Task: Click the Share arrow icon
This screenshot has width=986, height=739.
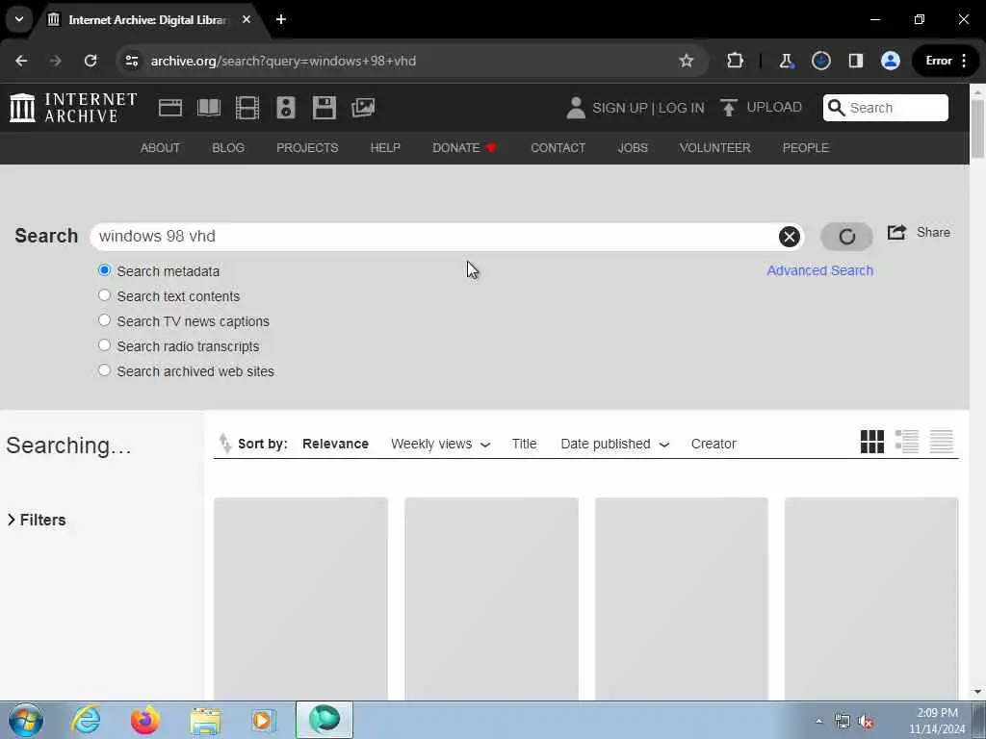Action: pos(896,232)
